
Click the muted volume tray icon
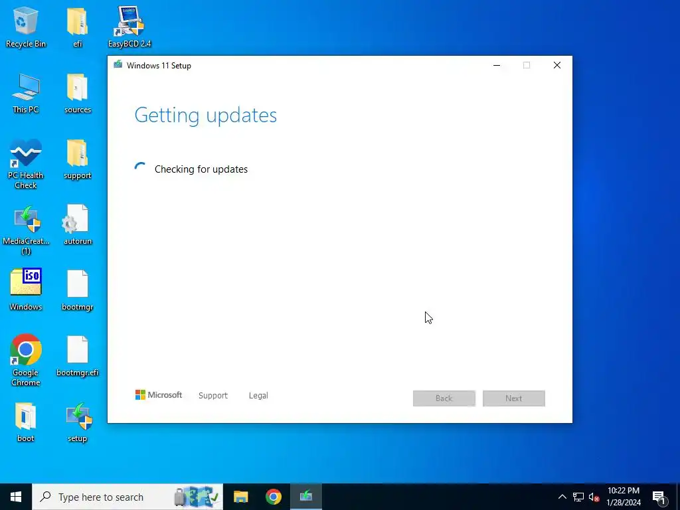click(x=594, y=497)
